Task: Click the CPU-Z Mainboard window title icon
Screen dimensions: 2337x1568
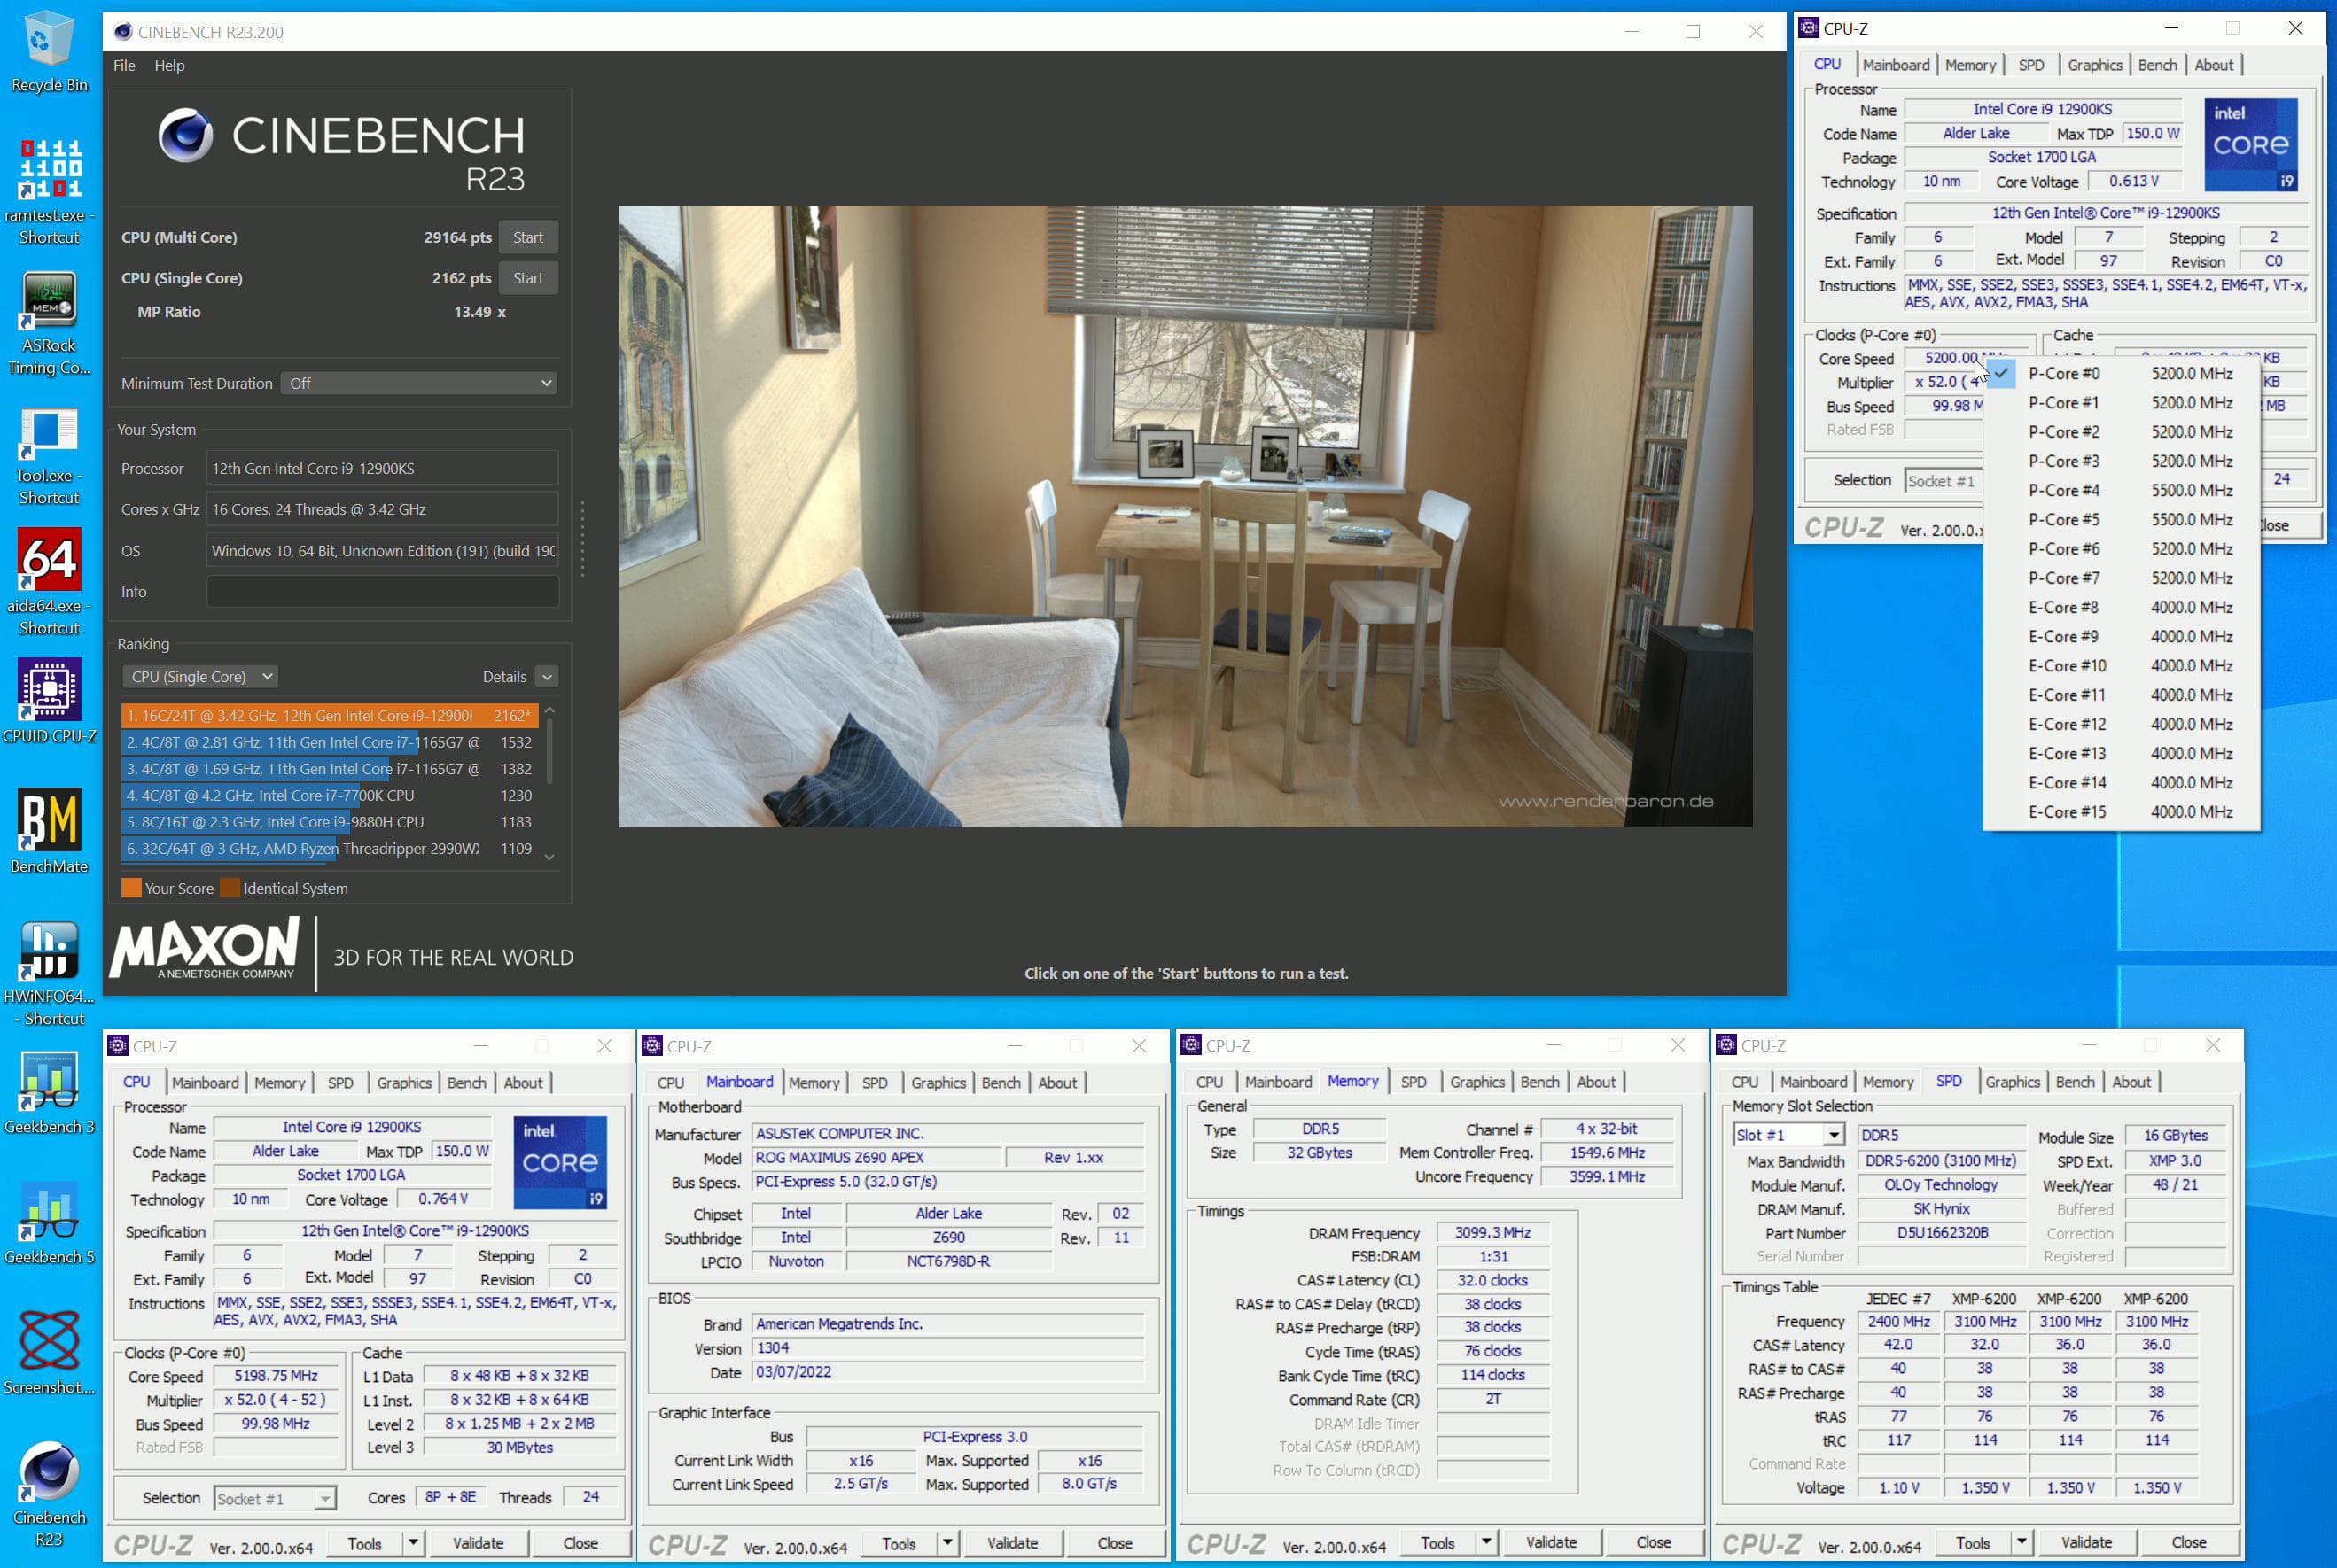Action: coord(652,1045)
